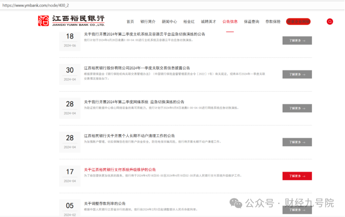Image resolution: width=345 pixels, height=217 pixels.
Task: Click summary text beginning 为加强账户管理
Action: coord(152,142)
